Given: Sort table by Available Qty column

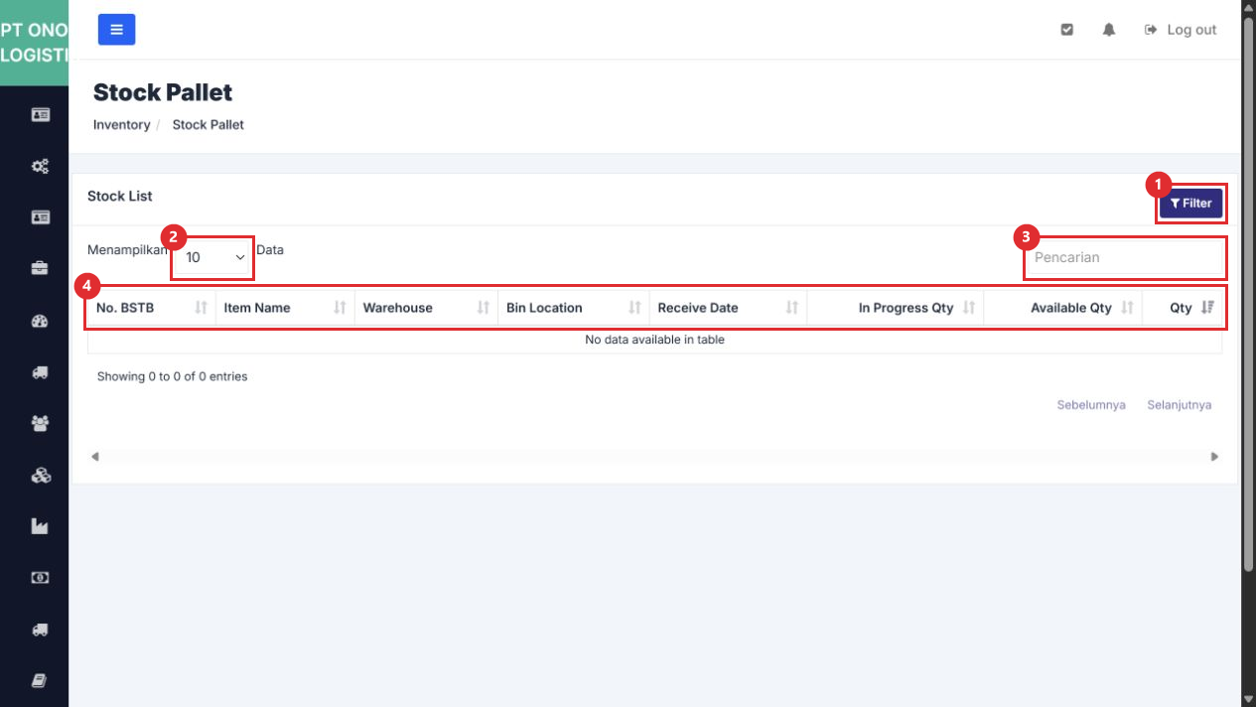Looking at the screenshot, I should pos(1062,308).
